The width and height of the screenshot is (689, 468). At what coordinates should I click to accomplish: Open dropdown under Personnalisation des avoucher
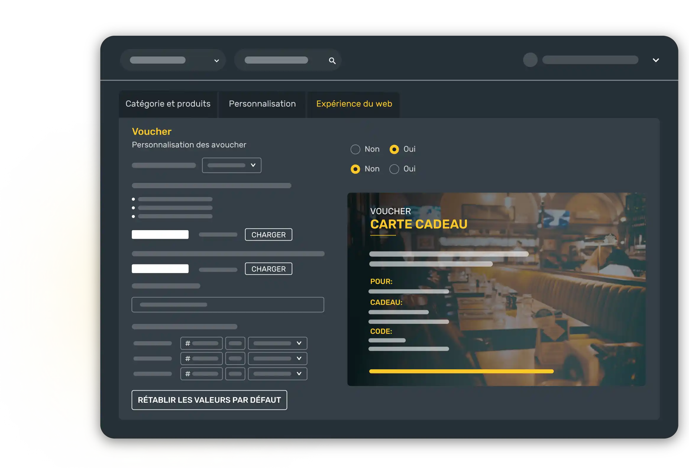point(231,165)
